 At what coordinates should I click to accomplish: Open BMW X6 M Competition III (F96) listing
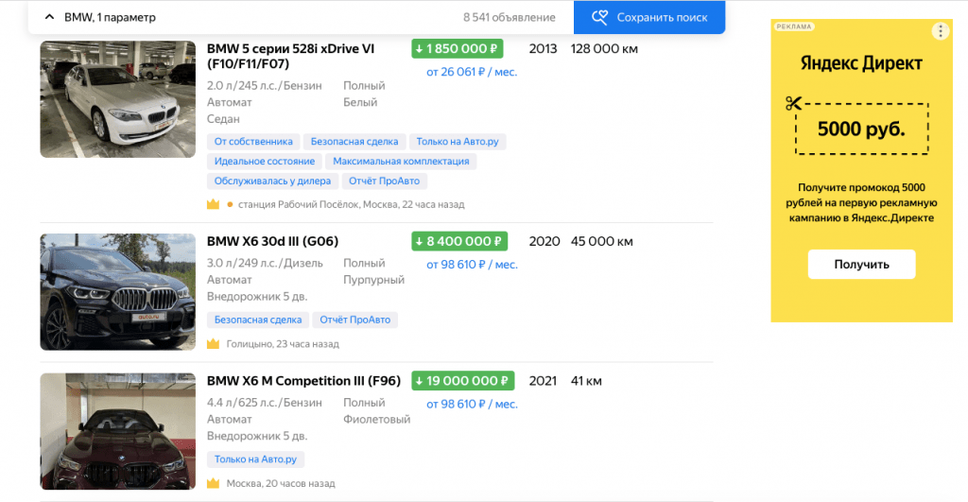click(x=303, y=381)
